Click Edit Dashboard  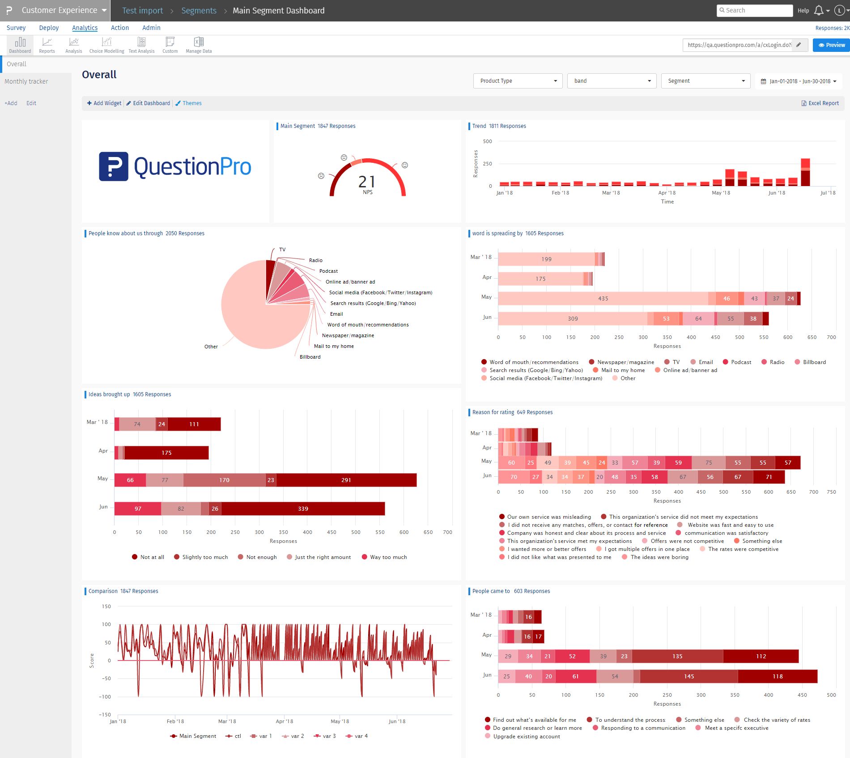pos(148,103)
